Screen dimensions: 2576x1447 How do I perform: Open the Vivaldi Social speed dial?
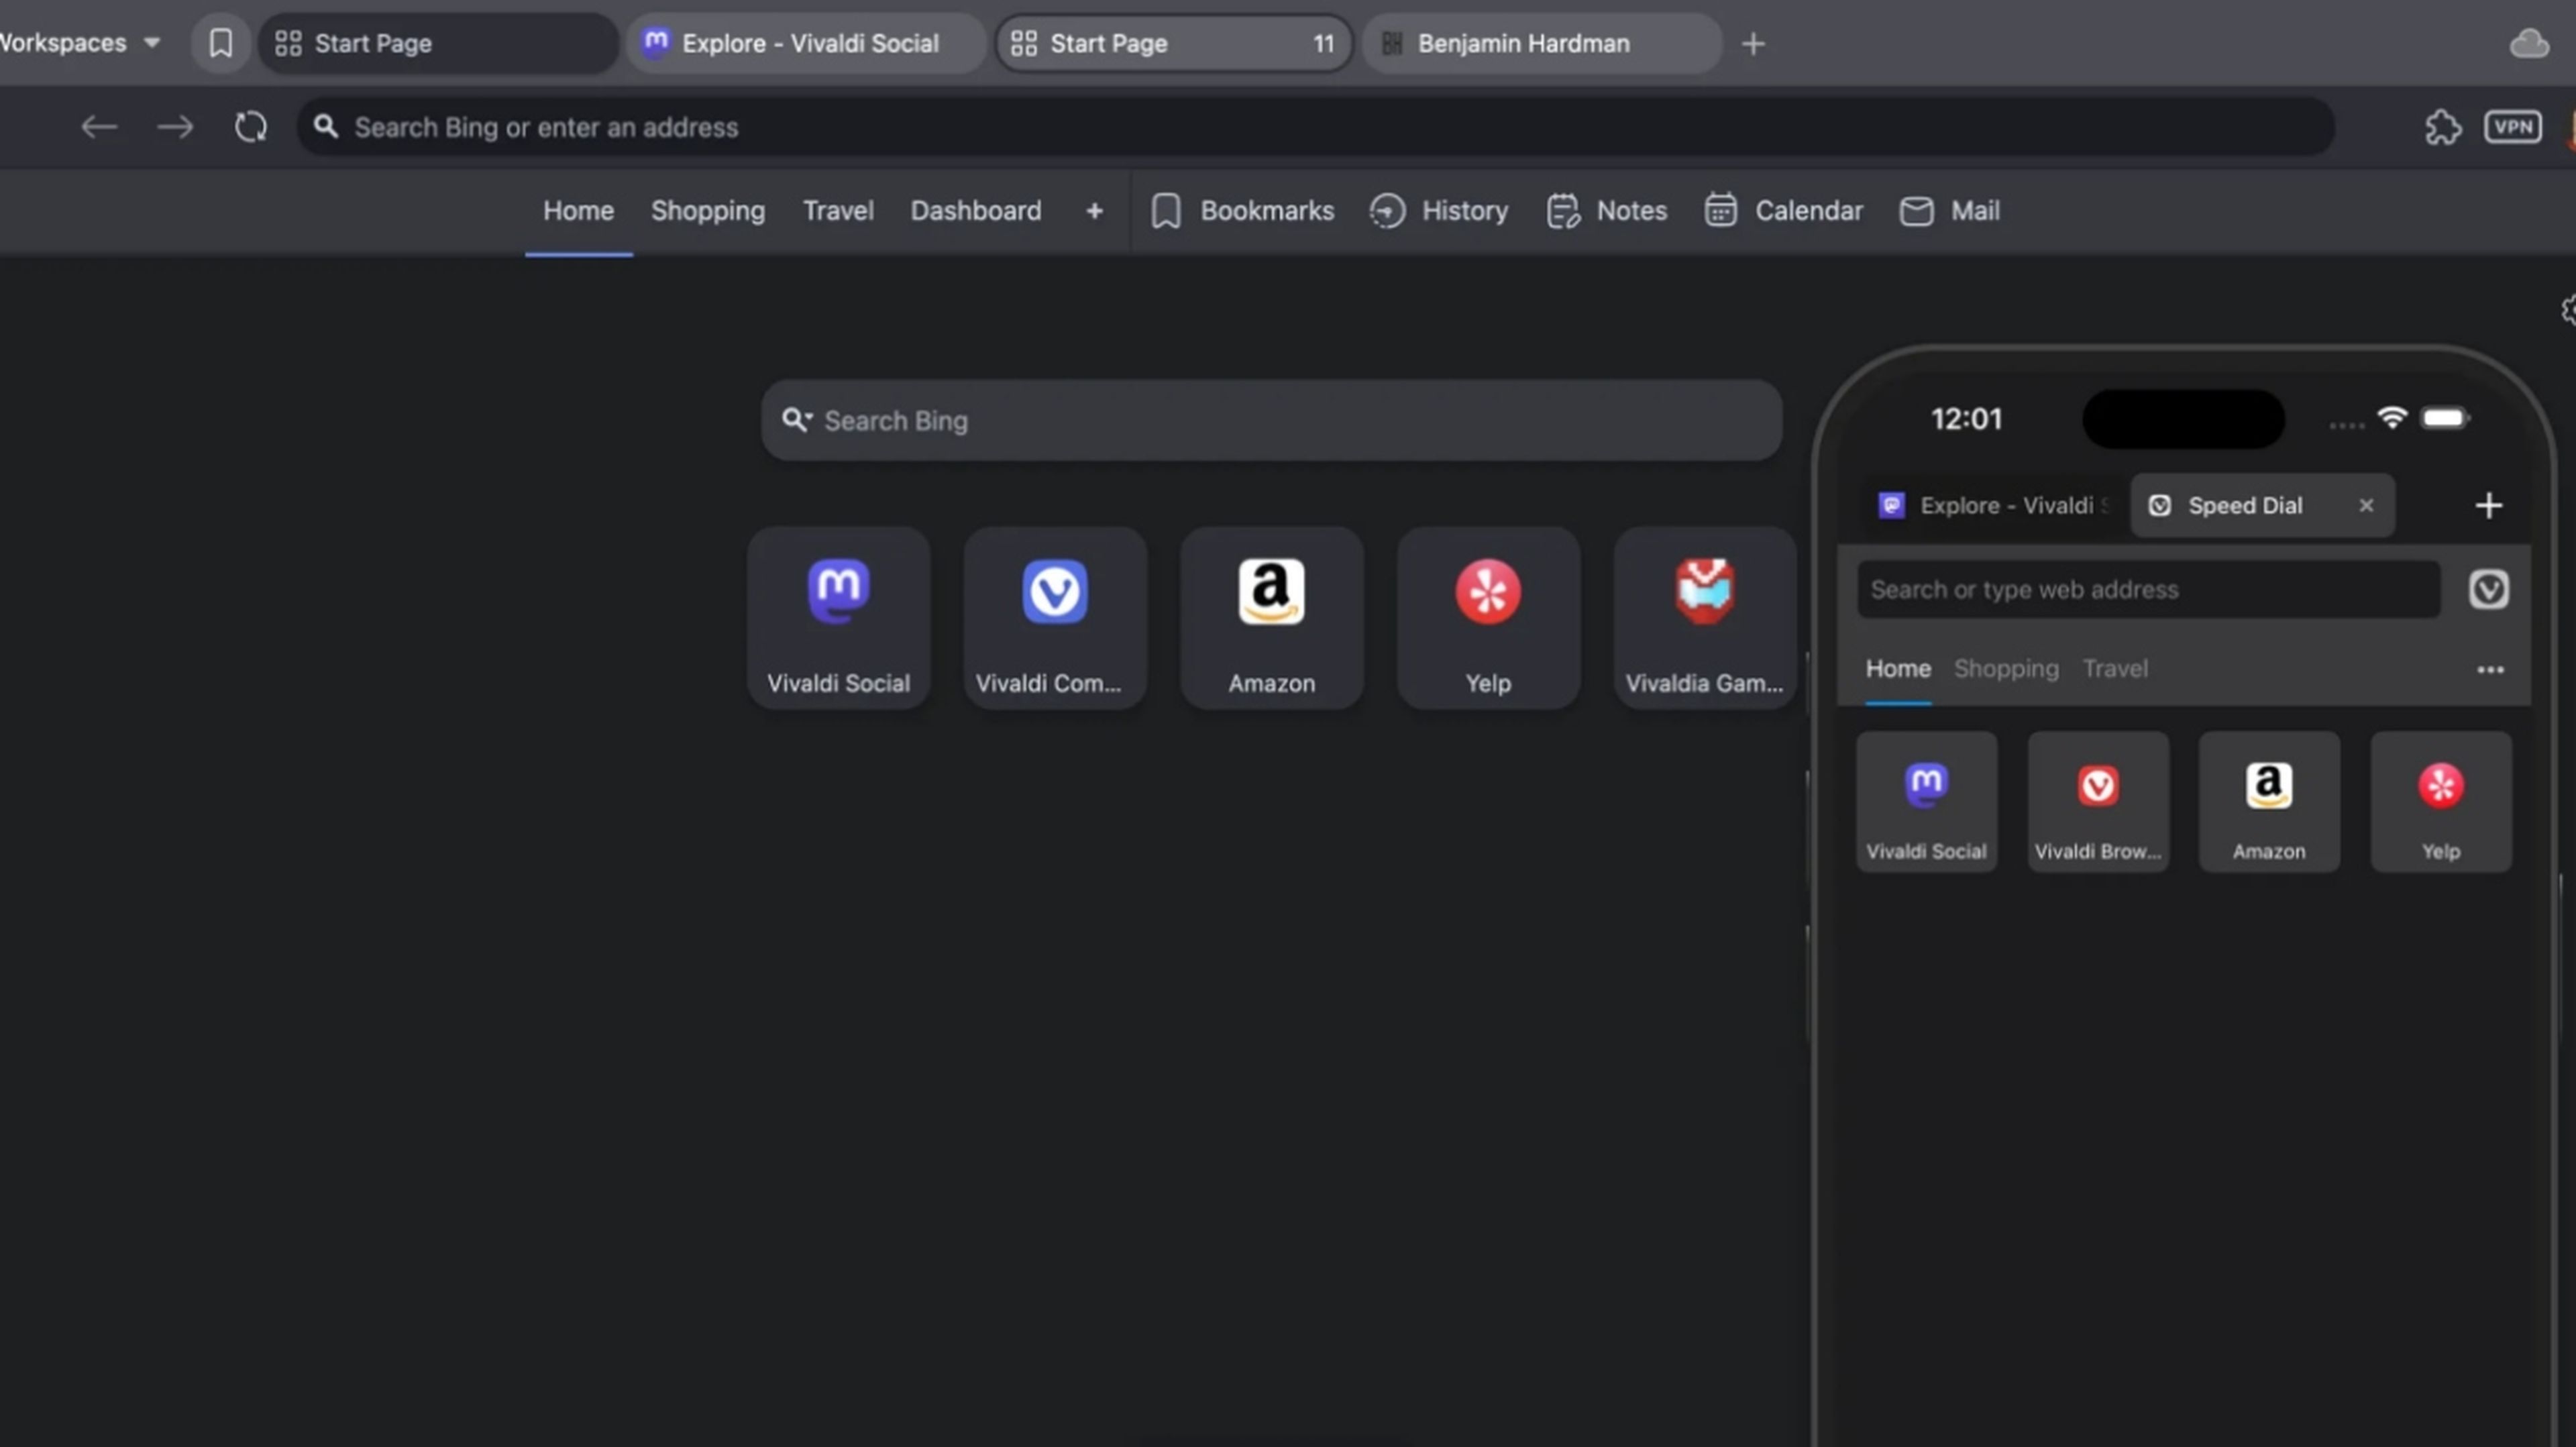point(838,618)
